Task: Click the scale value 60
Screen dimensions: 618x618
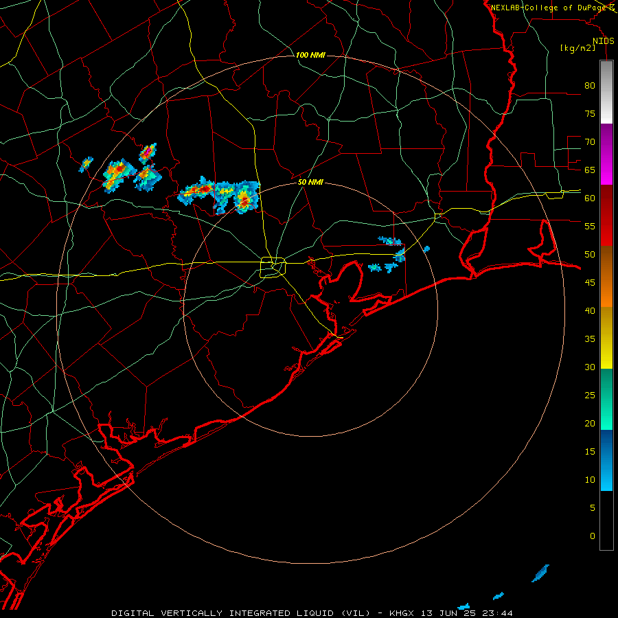Action: (590, 198)
